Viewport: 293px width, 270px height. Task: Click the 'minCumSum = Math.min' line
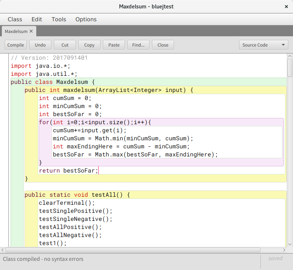tap(123, 138)
